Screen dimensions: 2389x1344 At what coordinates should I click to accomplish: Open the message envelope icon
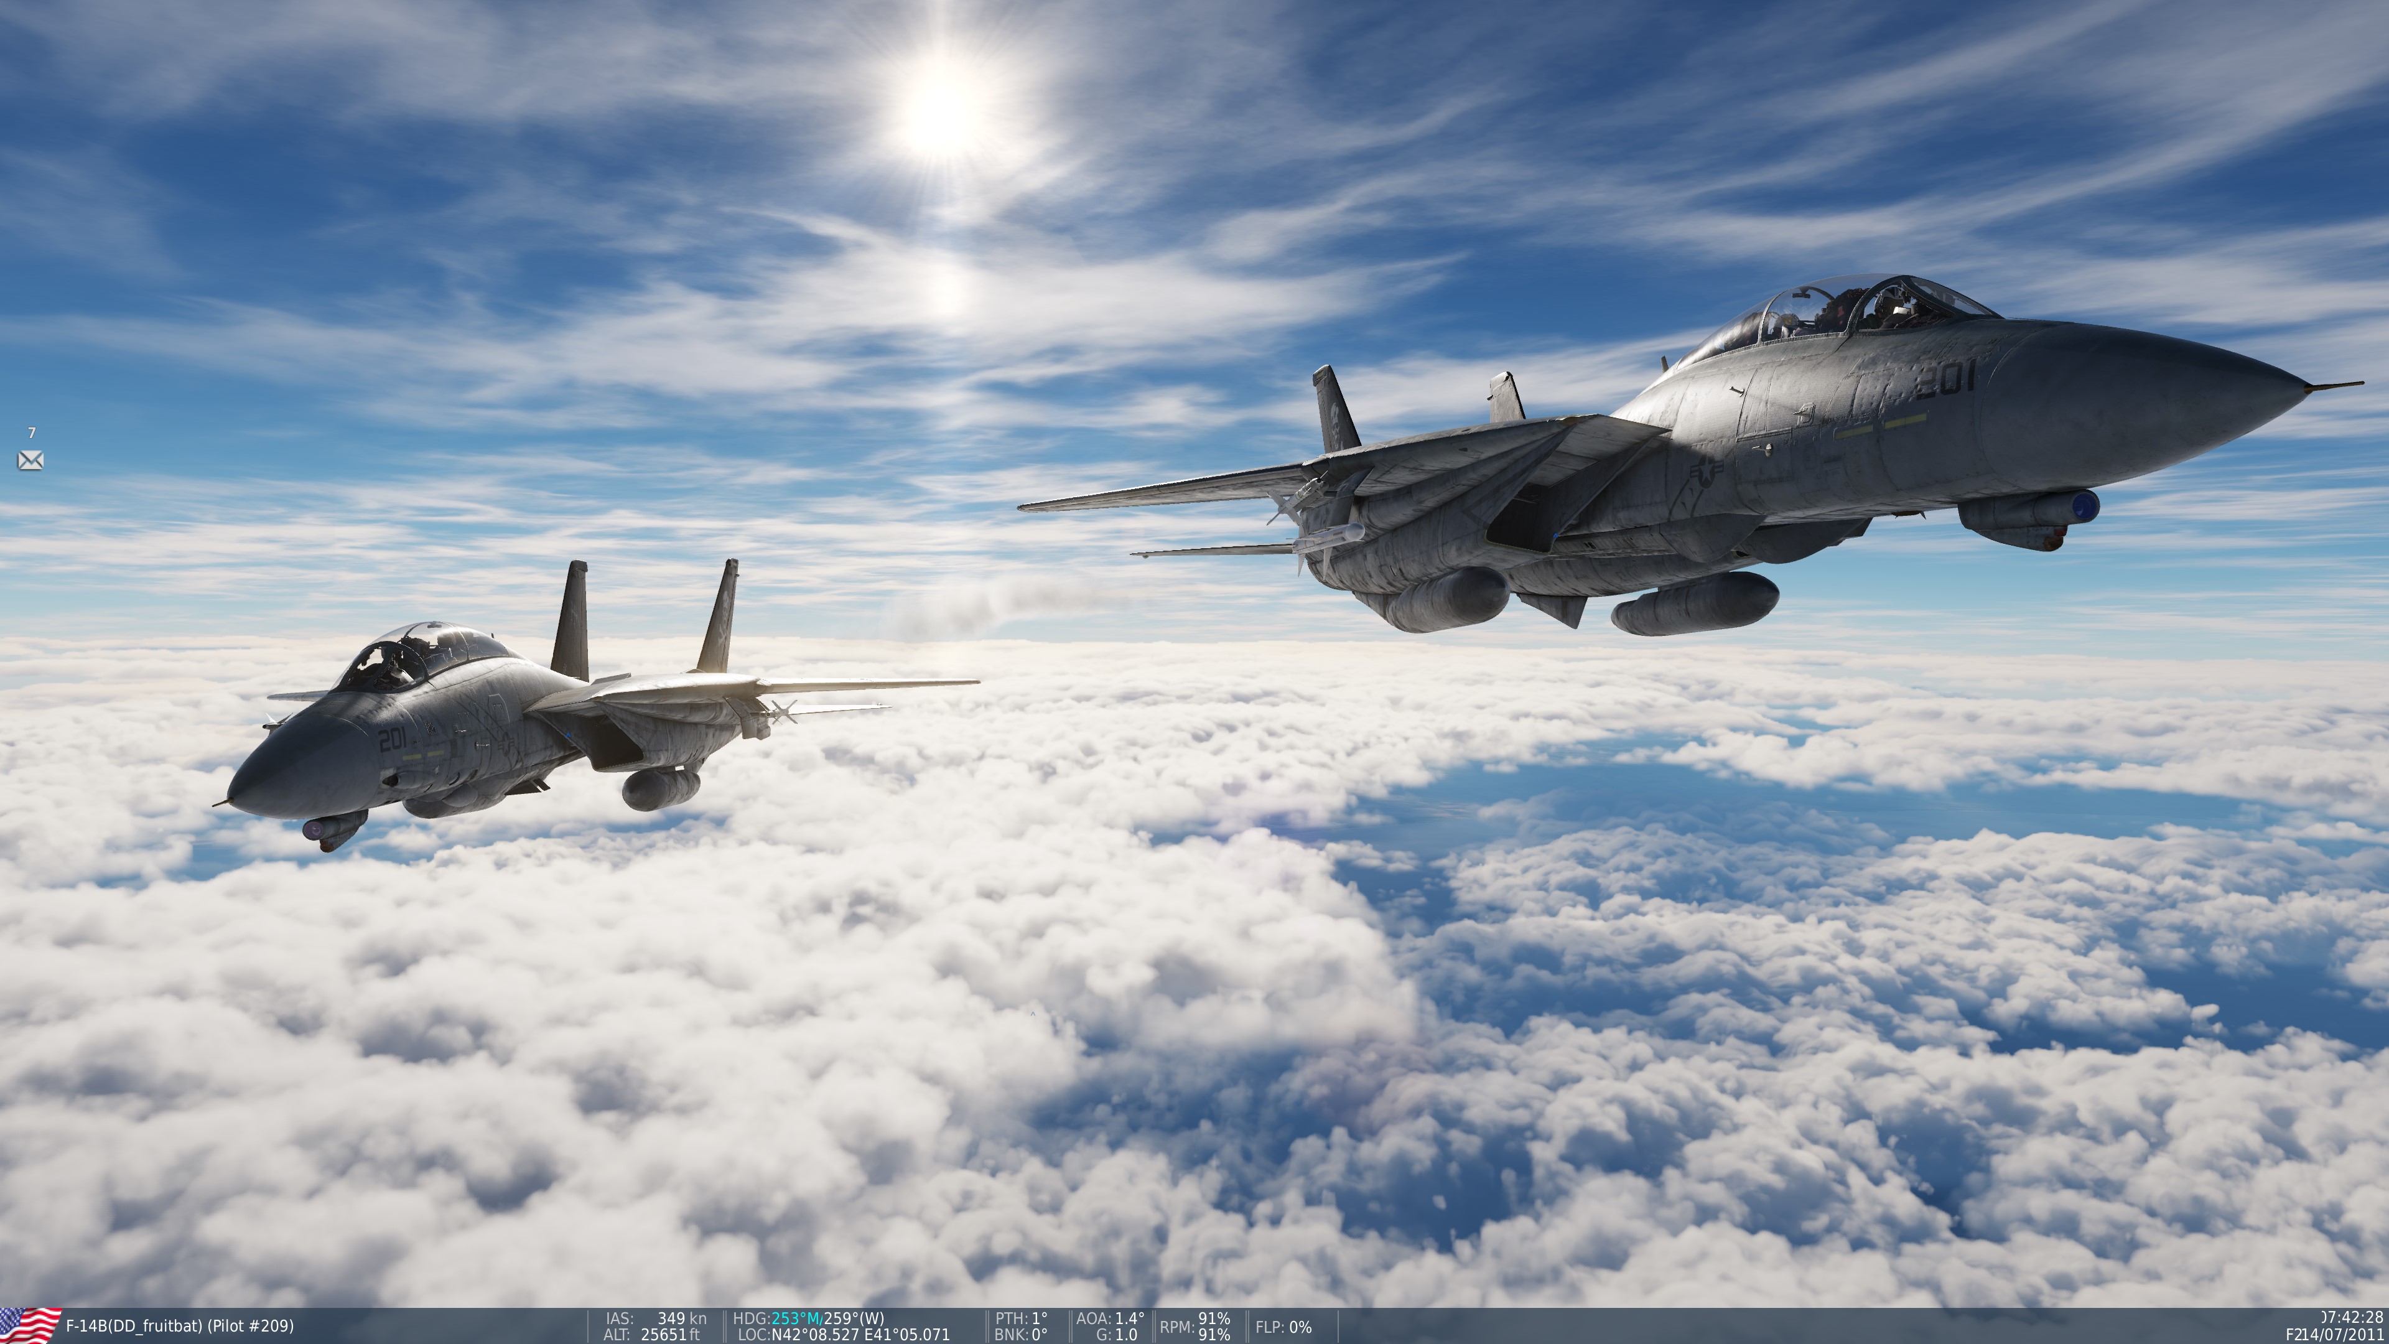(x=30, y=460)
